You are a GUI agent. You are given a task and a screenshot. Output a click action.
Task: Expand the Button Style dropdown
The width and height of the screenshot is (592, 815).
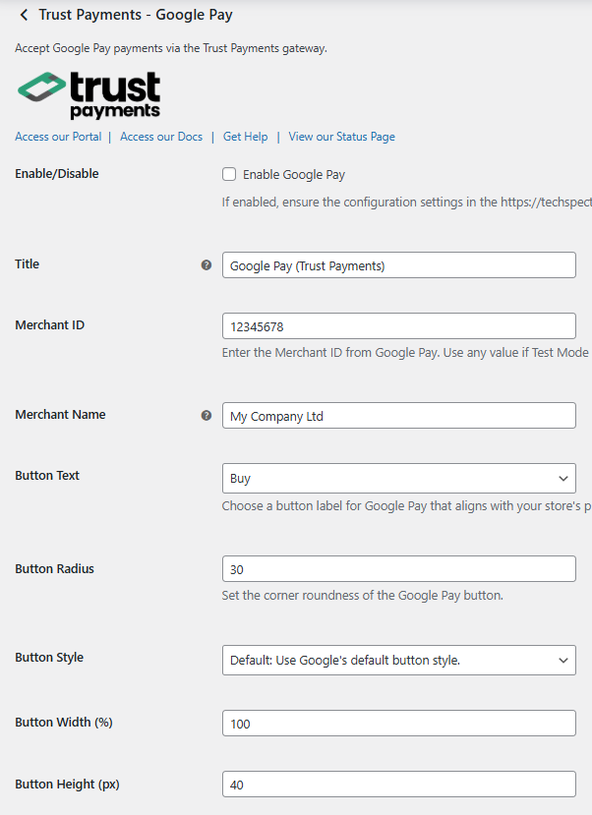click(398, 661)
